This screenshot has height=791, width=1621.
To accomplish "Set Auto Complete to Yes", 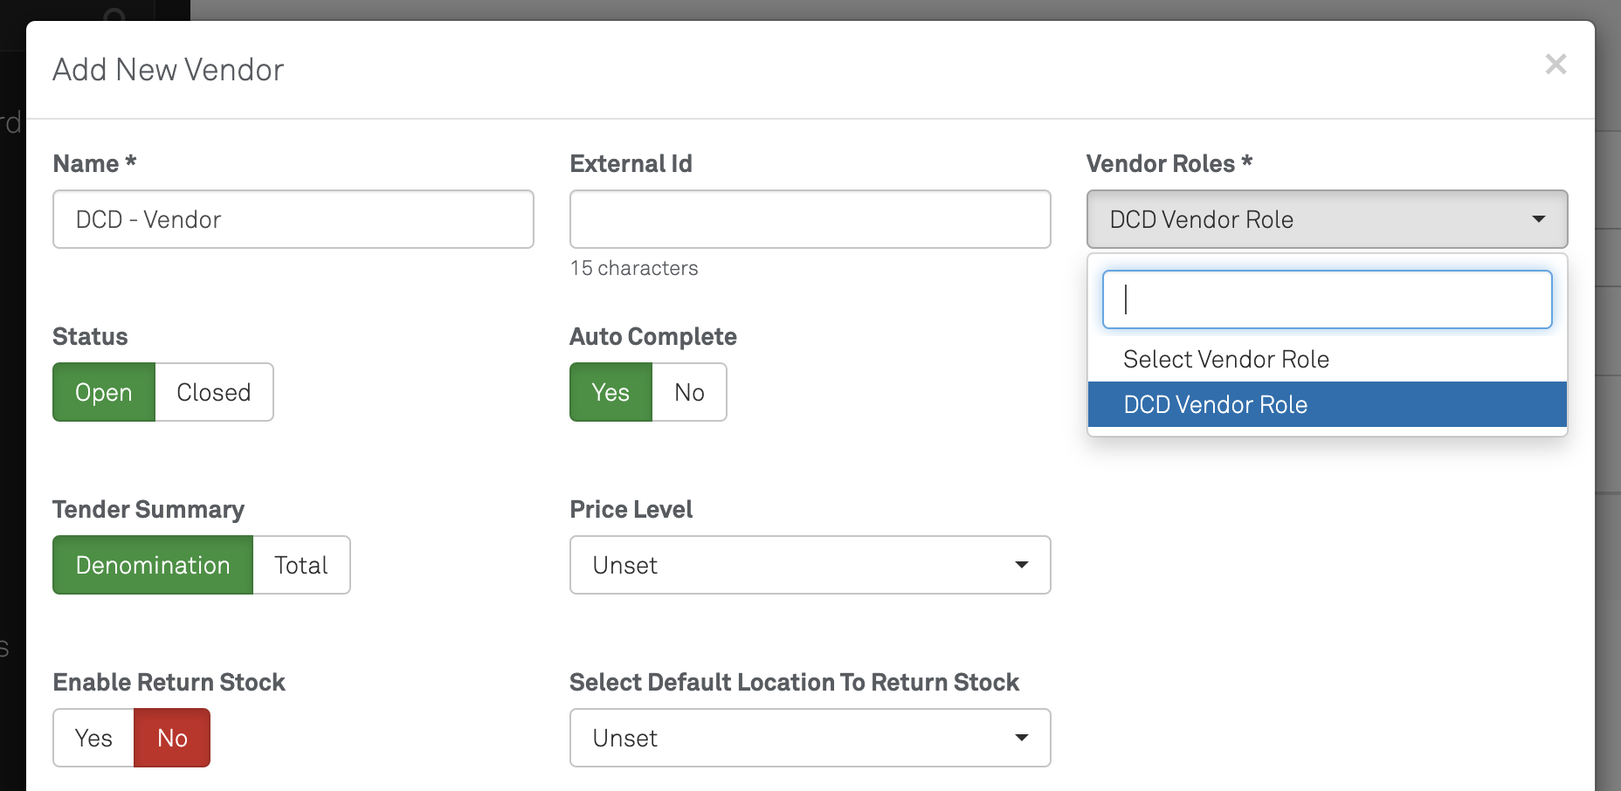I will [610, 392].
